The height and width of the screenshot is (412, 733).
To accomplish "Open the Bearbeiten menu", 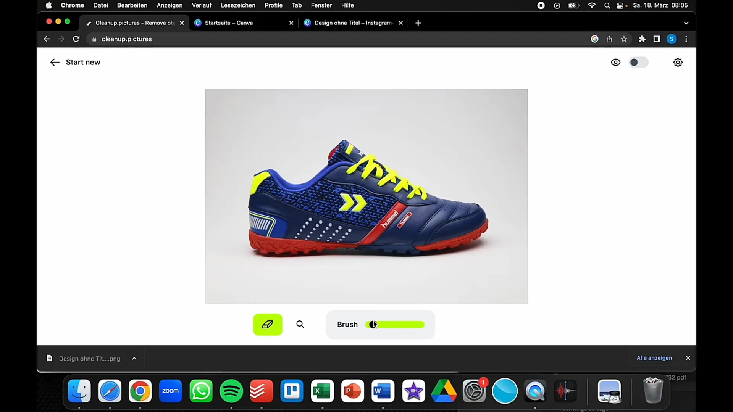I will (132, 5).
